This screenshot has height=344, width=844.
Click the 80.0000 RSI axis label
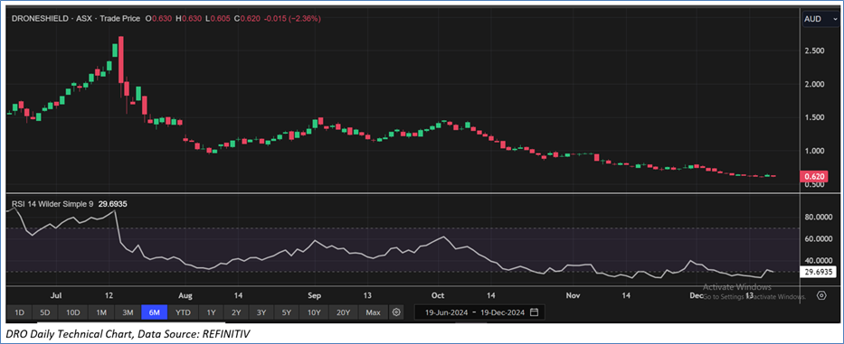(x=820, y=218)
